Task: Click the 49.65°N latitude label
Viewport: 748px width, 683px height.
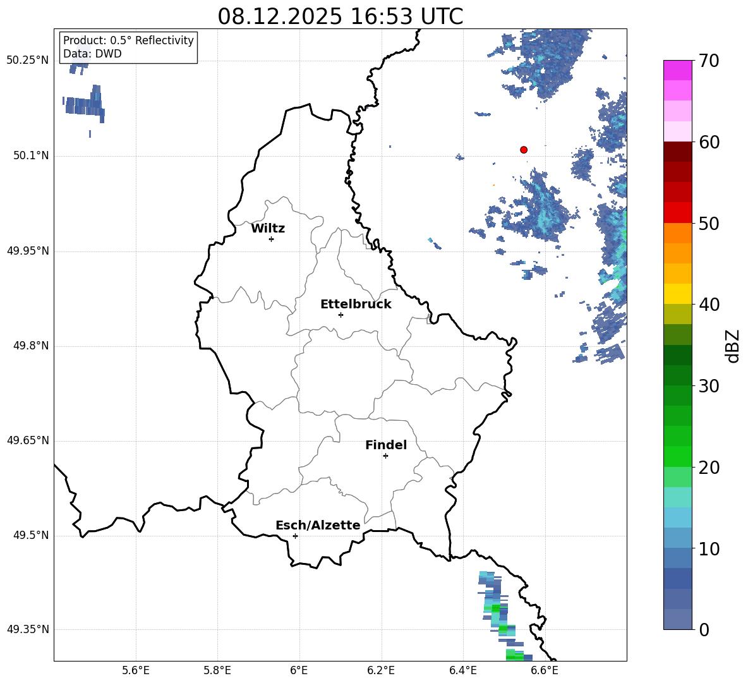Action: pos(28,440)
